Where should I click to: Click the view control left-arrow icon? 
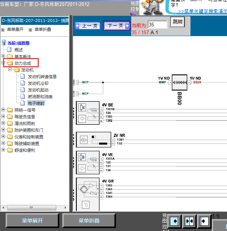click(x=204, y=221)
